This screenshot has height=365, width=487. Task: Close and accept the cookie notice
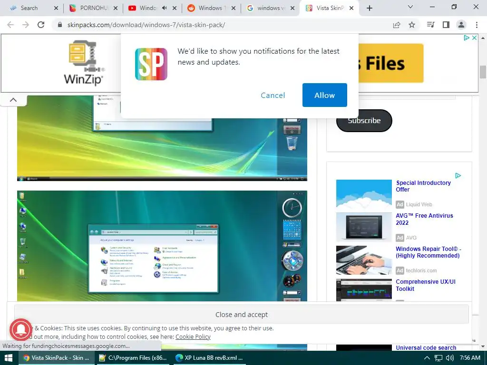pos(241,315)
